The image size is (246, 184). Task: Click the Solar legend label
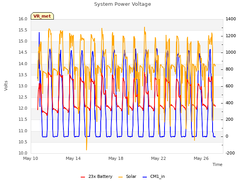[131, 176]
